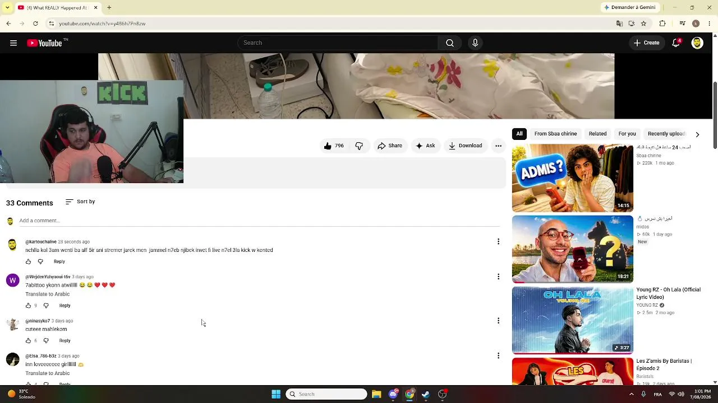718x403 pixels.
Task: Like the video with 796 likes
Action: 334,146
